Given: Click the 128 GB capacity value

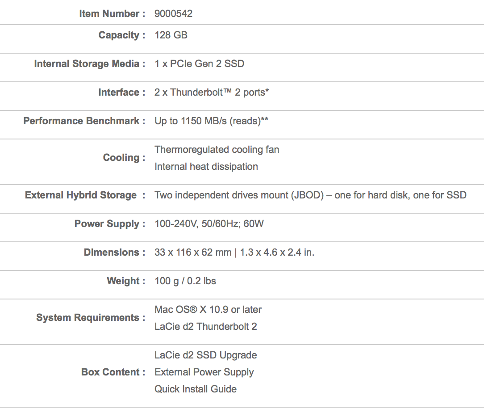Looking at the screenshot, I should pyautogui.click(x=171, y=35).
